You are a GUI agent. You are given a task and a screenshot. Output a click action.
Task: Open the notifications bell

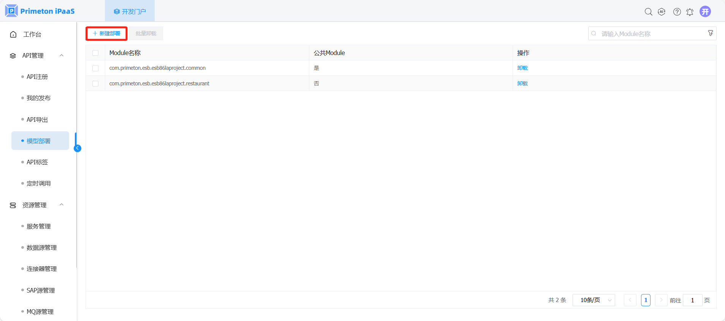[x=690, y=12]
